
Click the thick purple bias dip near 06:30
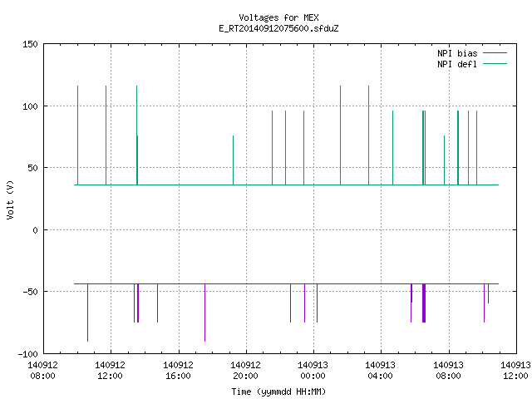click(x=424, y=303)
